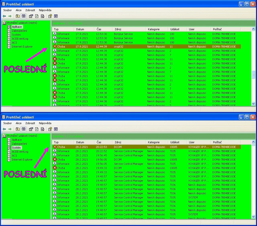Select highlighted Chyba DCOM row at 20:22:53
The height and width of the screenshot is (226, 257).
[147, 147]
